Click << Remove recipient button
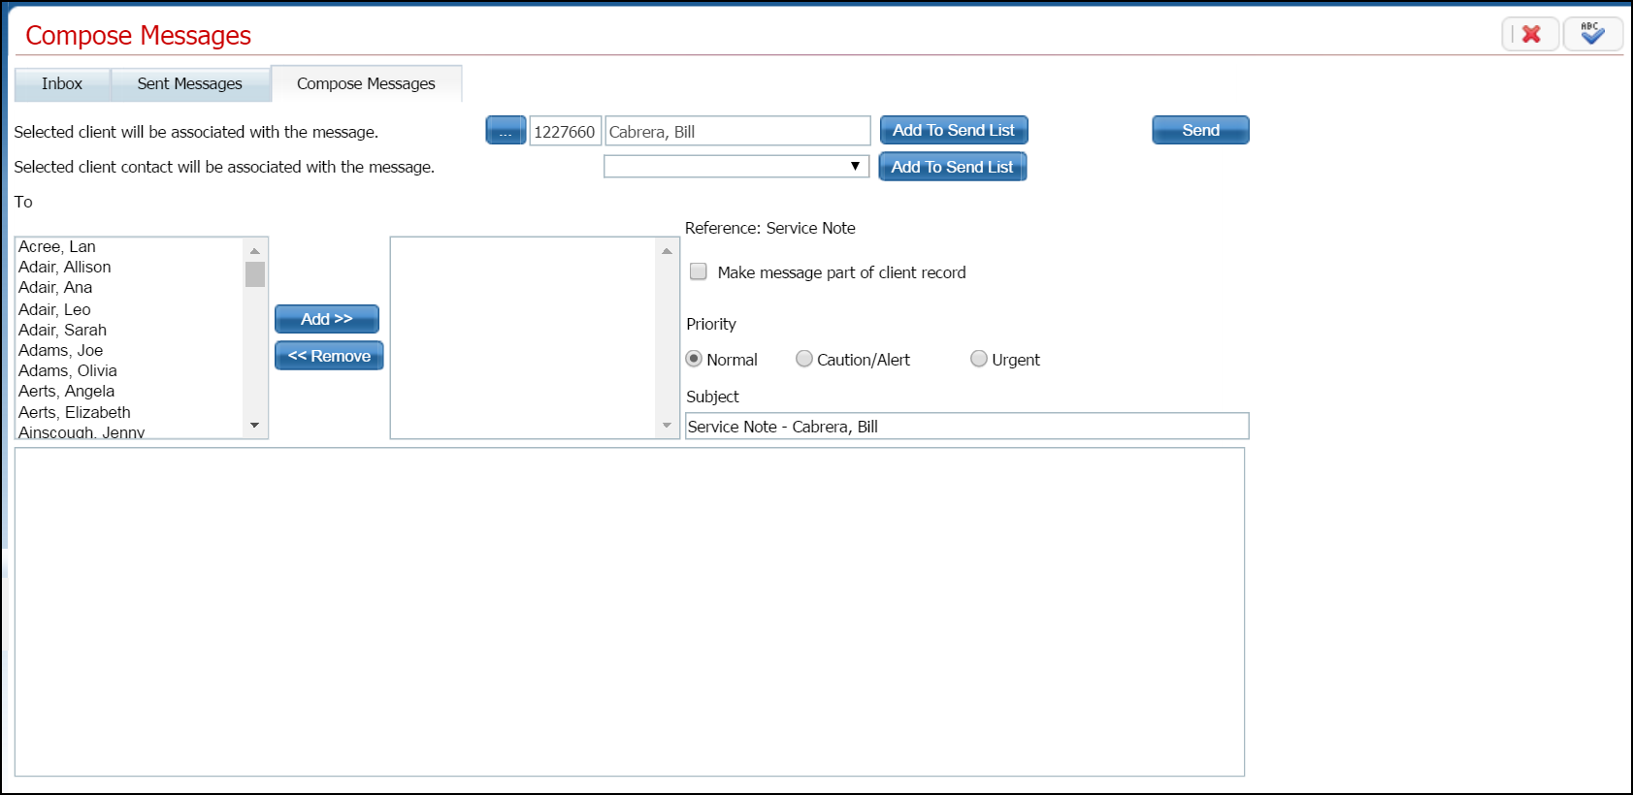 [x=329, y=356]
